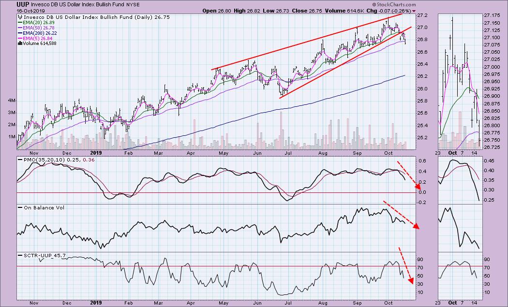The height and width of the screenshot is (307, 508).
Task: Click the 26.800 label on the zoom panel axis
Action: tap(491, 126)
